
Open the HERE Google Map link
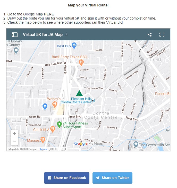[x=49, y=14]
